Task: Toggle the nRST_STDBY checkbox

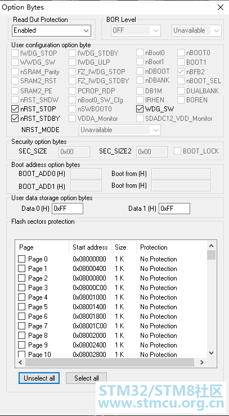Action: (15, 118)
